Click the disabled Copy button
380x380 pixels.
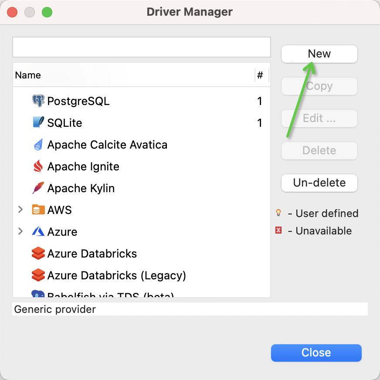pos(319,86)
